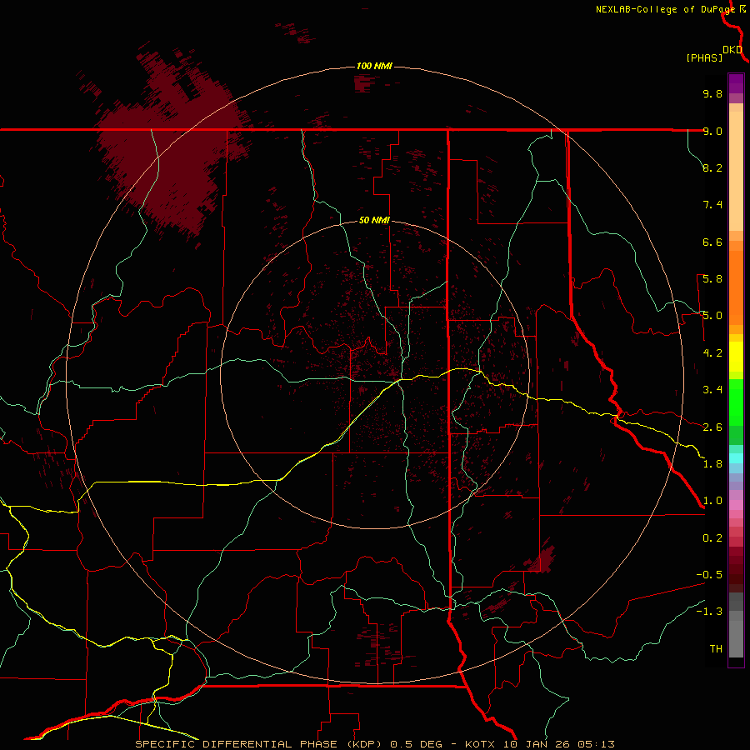Click the 8.2 scale value
Viewport: 750px width, 750px height.
point(712,167)
